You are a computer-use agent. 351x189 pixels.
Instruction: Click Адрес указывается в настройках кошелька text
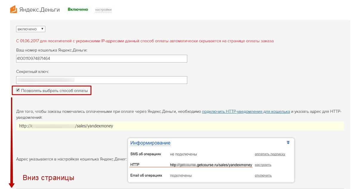click(x=71, y=159)
